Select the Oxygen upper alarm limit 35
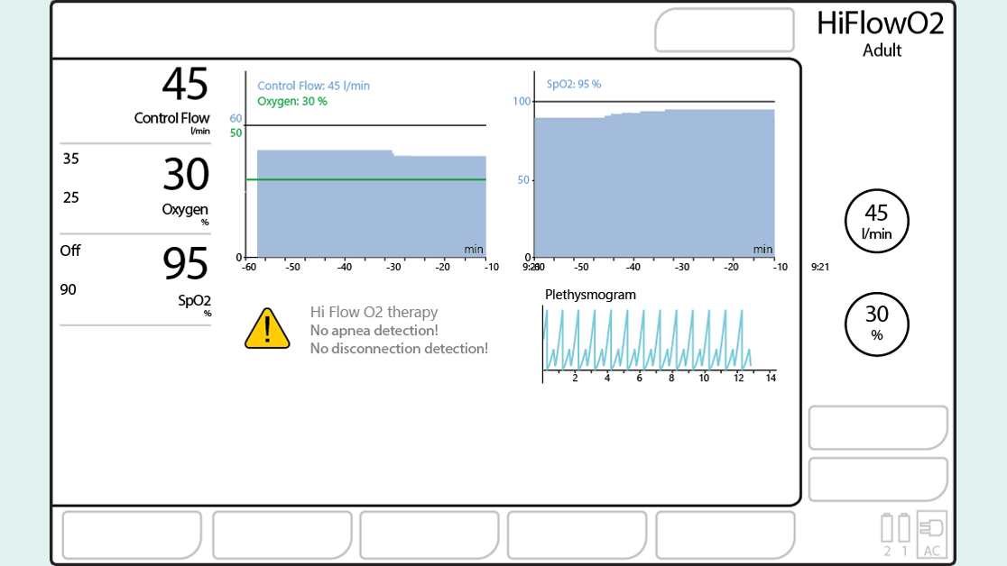 click(70, 159)
